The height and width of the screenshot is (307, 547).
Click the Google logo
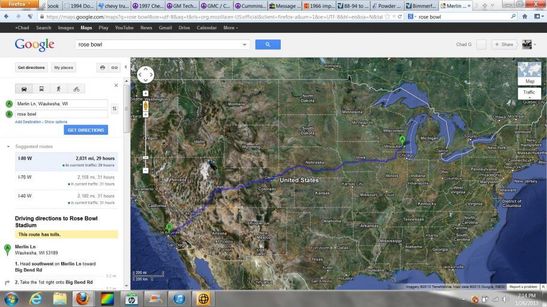coord(35,44)
